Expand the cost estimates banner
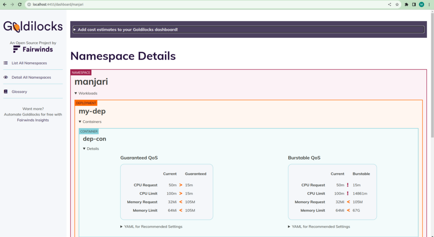 [127, 30]
